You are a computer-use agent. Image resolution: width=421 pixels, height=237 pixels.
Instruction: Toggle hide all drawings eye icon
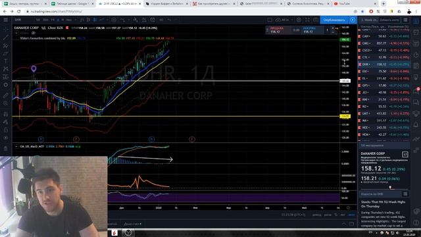coord(5,138)
